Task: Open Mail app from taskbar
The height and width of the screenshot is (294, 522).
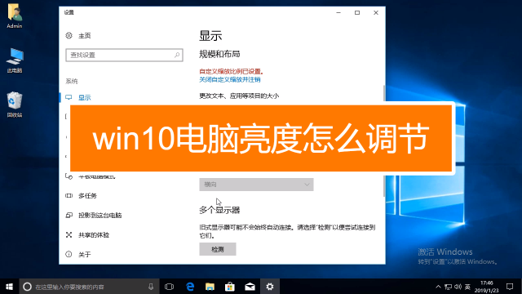Action: coord(250,287)
